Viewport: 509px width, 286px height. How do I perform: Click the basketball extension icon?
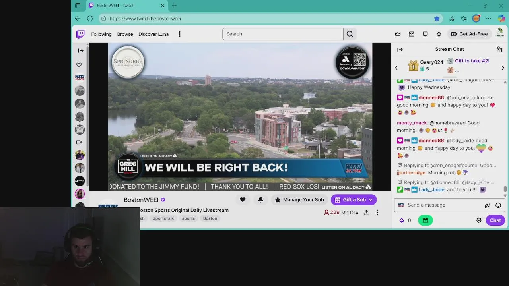(476, 18)
